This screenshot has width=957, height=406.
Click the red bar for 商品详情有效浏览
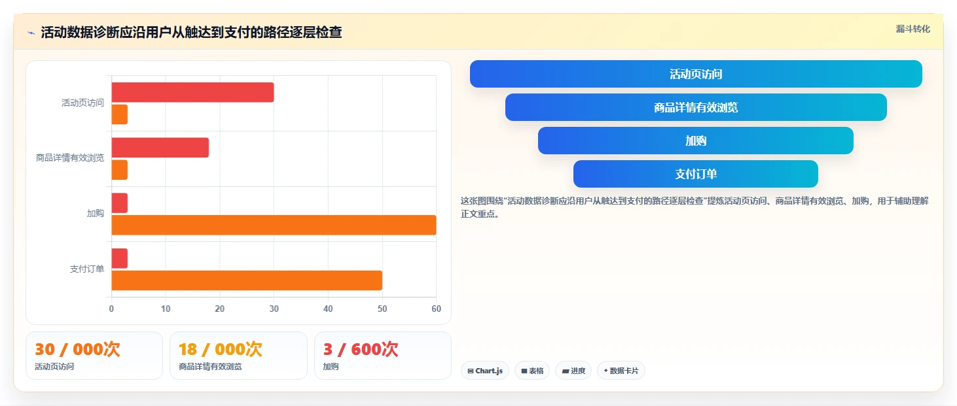[x=160, y=148]
